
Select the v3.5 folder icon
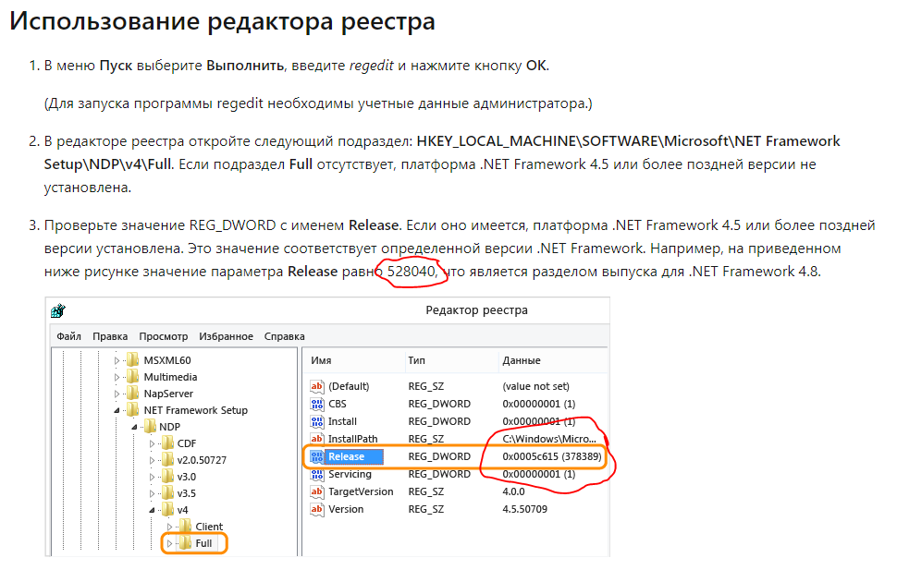167,492
